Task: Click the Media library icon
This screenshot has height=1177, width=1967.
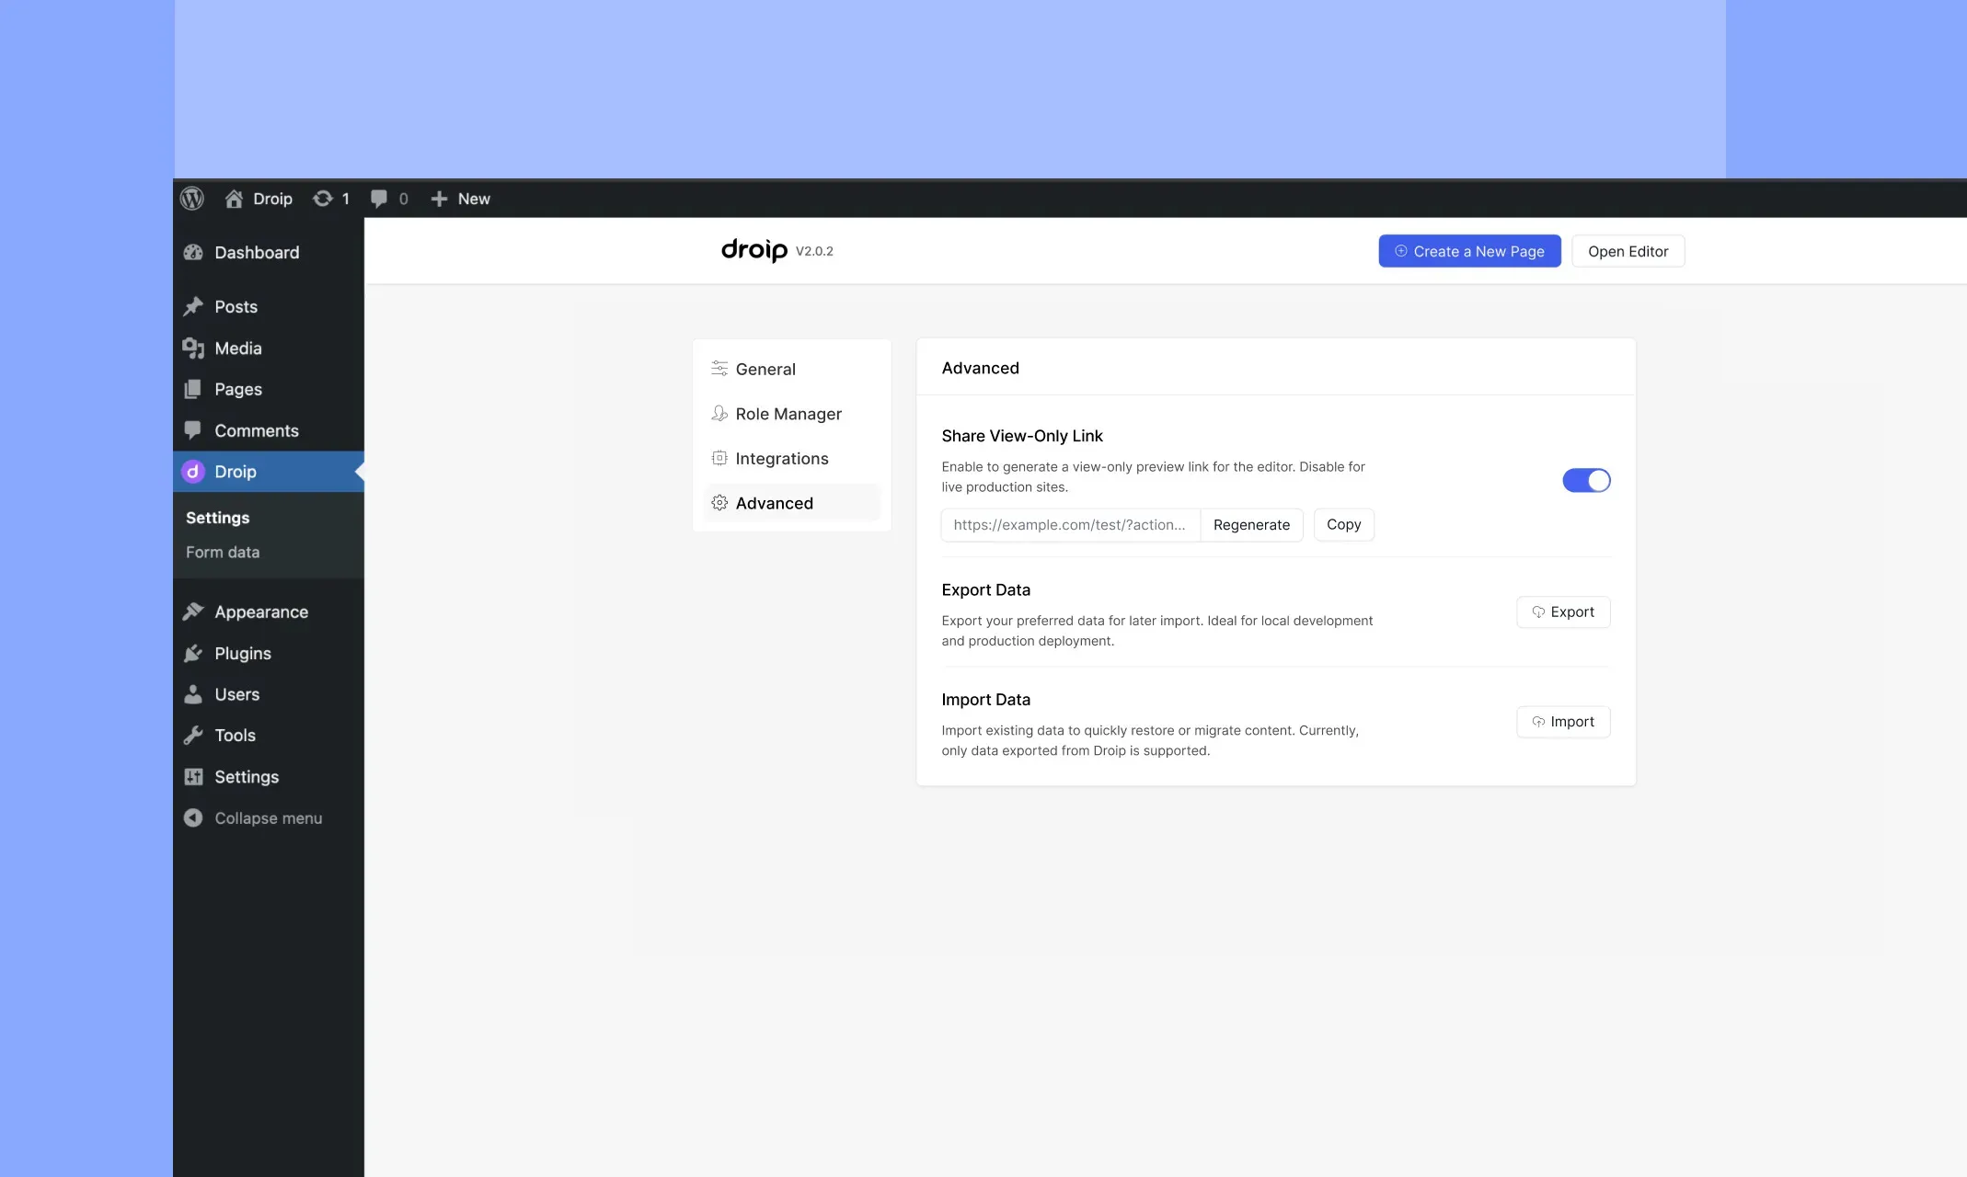Action: pos(193,348)
